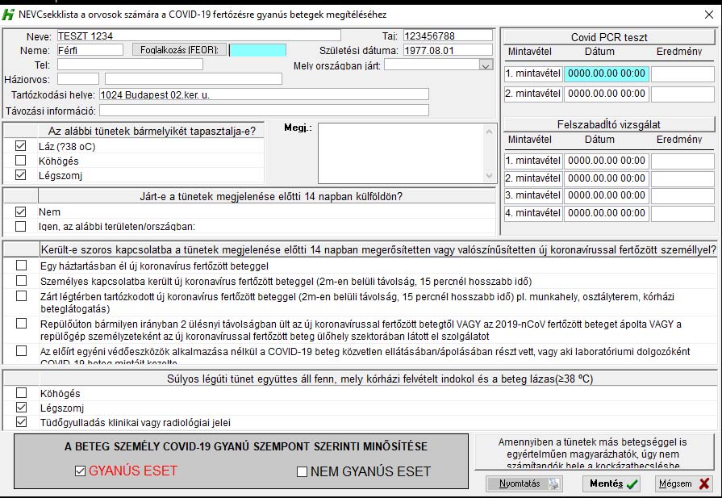Viewport: 722px width, 498px height.
Task: Print the form with Nyomtatás
Action: [524, 483]
